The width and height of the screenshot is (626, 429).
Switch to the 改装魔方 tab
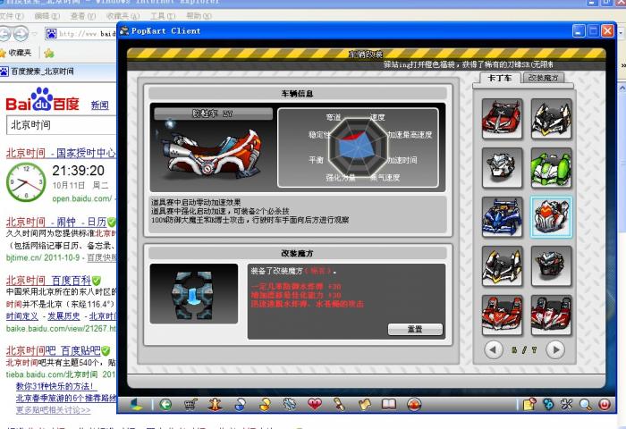click(543, 78)
